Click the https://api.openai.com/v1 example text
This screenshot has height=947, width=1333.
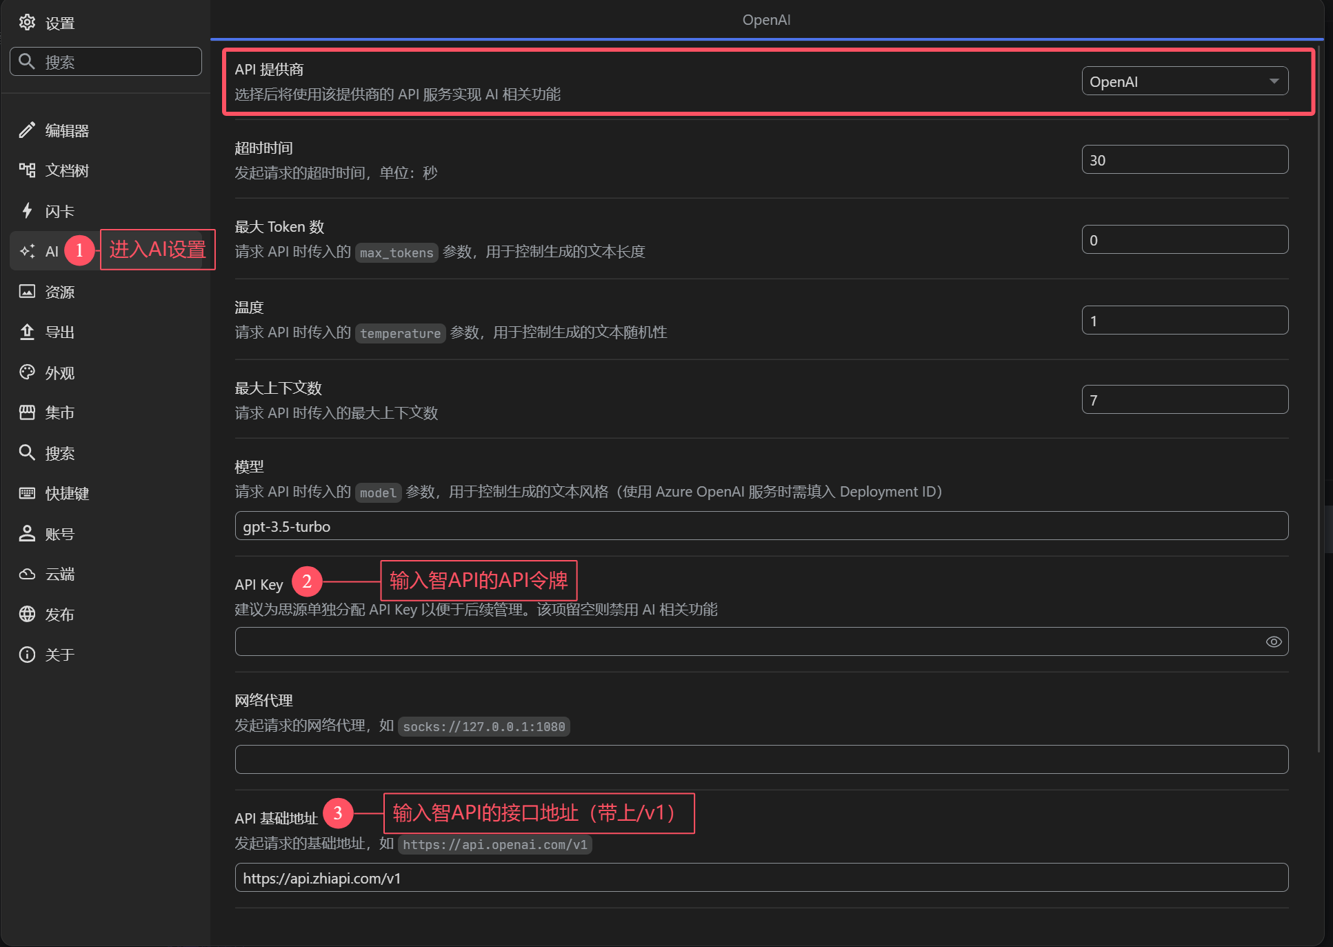(x=495, y=844)
